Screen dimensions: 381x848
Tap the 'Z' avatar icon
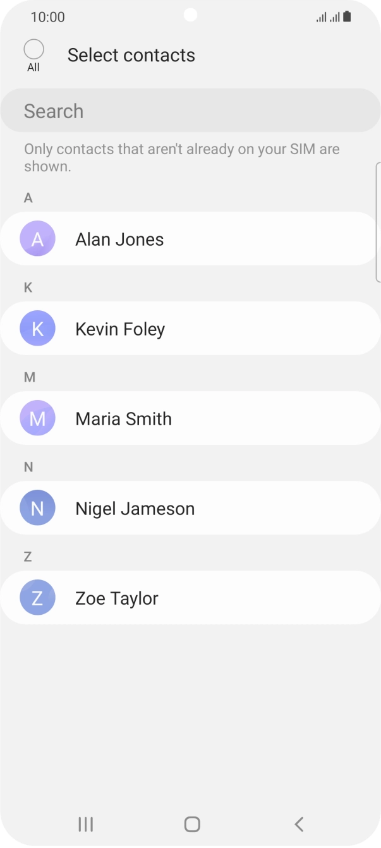(x=37, y=598)
